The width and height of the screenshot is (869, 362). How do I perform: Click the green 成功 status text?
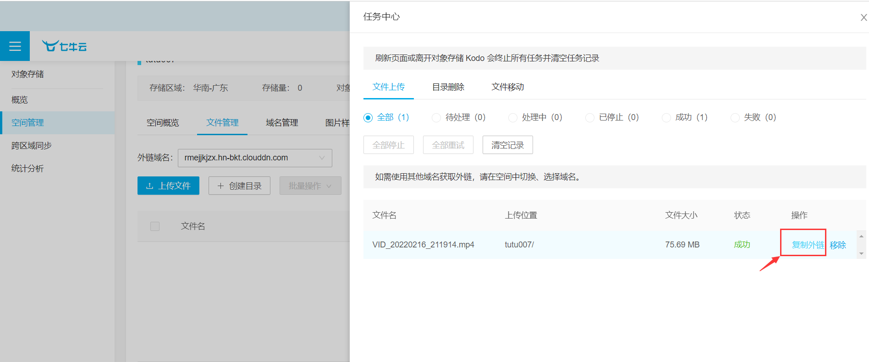click(742, 245)
